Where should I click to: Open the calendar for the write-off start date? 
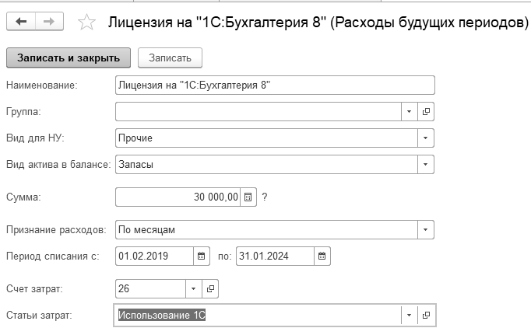201,256
